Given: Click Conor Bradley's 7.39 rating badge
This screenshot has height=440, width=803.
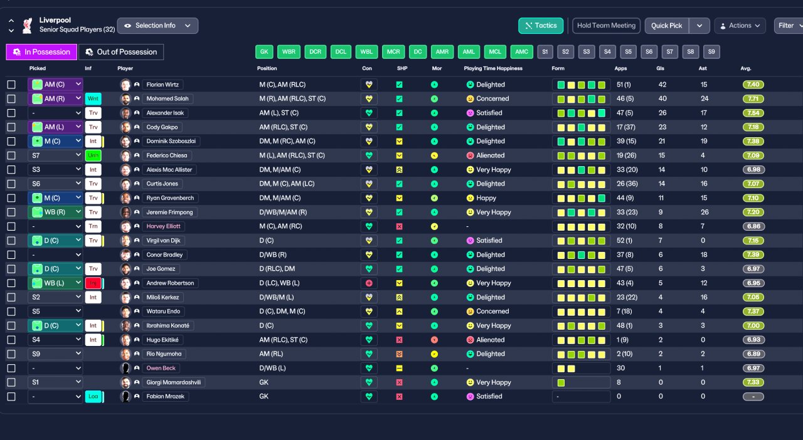Looking at the screenshot, I should (x=753, y=255).
